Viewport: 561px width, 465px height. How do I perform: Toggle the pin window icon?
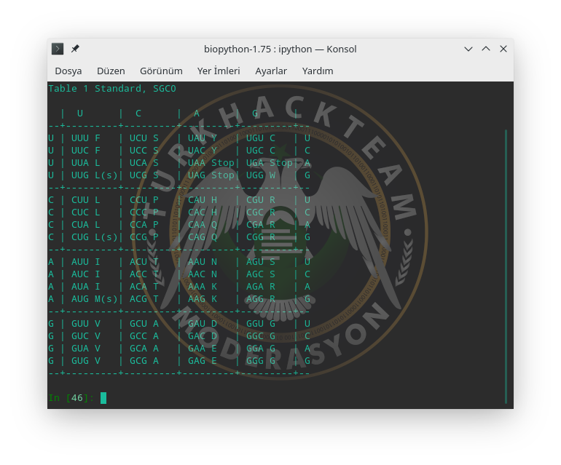(x=75, y=49)
